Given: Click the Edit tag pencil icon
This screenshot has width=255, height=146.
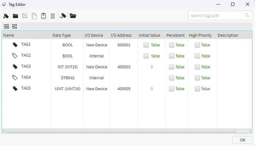Looking at the screenshot, I should 25,16.
